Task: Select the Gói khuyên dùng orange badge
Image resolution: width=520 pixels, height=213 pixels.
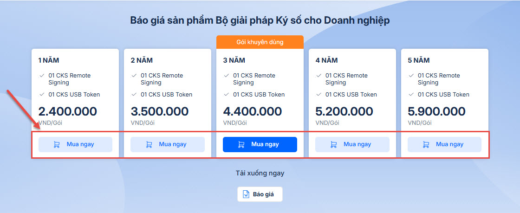Action: (260, 42)
